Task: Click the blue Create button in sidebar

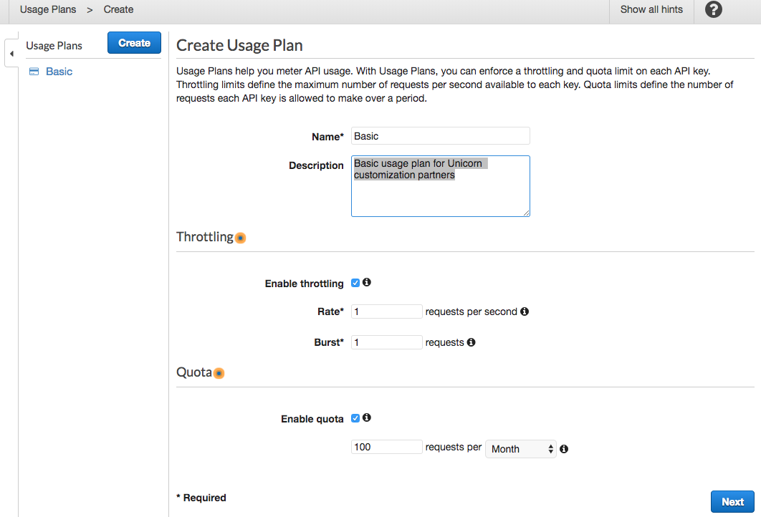Action: click(135, 43)
